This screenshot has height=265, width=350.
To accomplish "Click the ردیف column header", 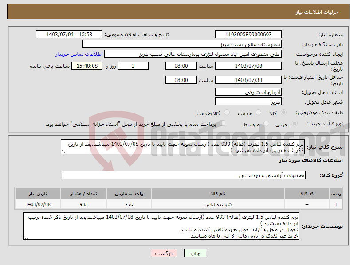I will pos(336,194).
